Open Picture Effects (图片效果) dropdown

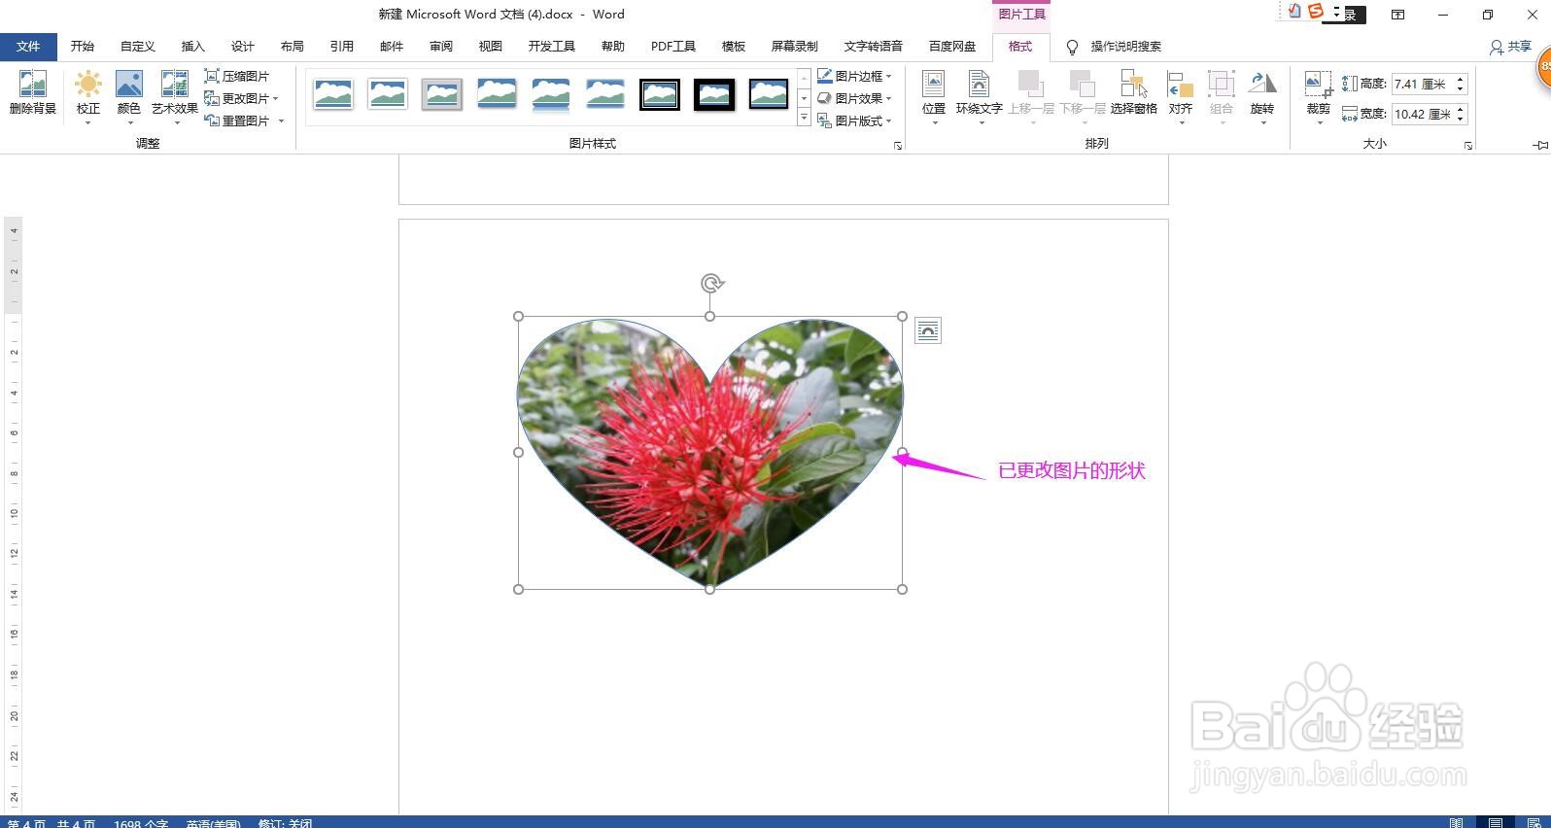click(x=854, y=98)
